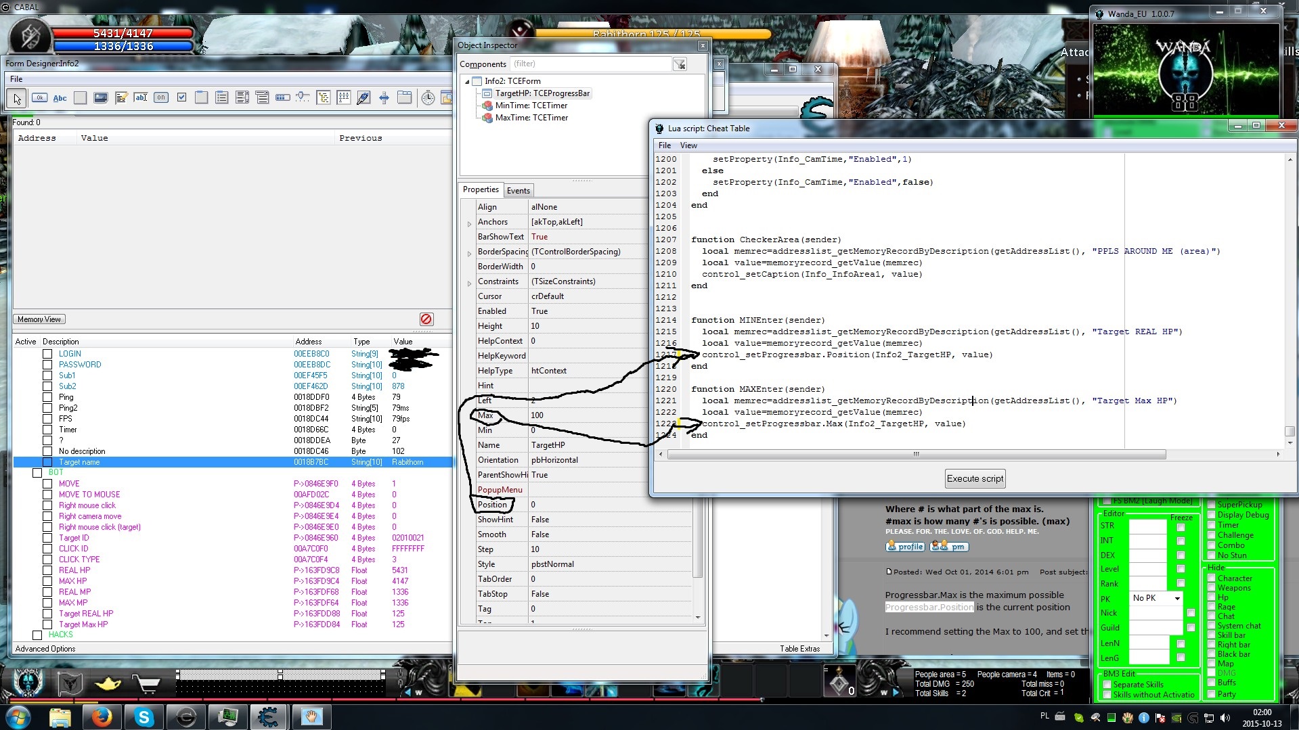Click the Memory View button
The width and height of the screenshot is (1299, 730).
coord(39,319)
